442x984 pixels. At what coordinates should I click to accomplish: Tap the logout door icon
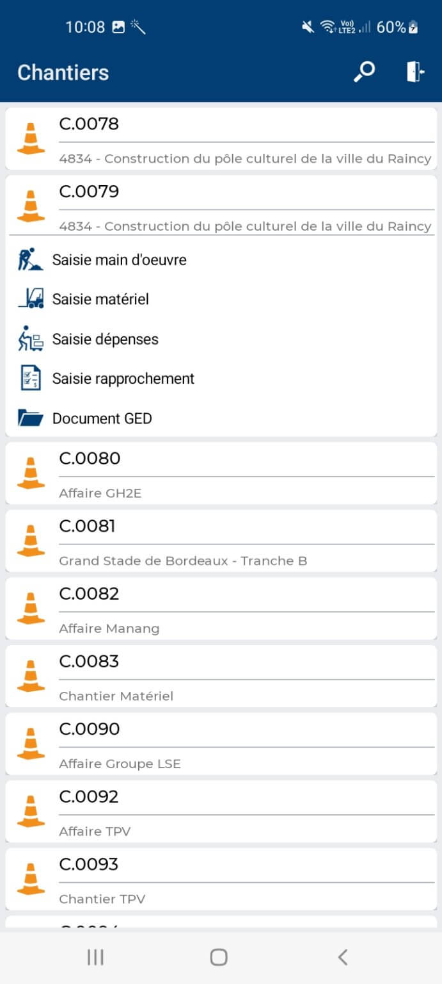coord(414,72)
